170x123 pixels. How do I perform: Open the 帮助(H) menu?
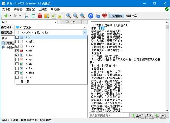point(55,9)
